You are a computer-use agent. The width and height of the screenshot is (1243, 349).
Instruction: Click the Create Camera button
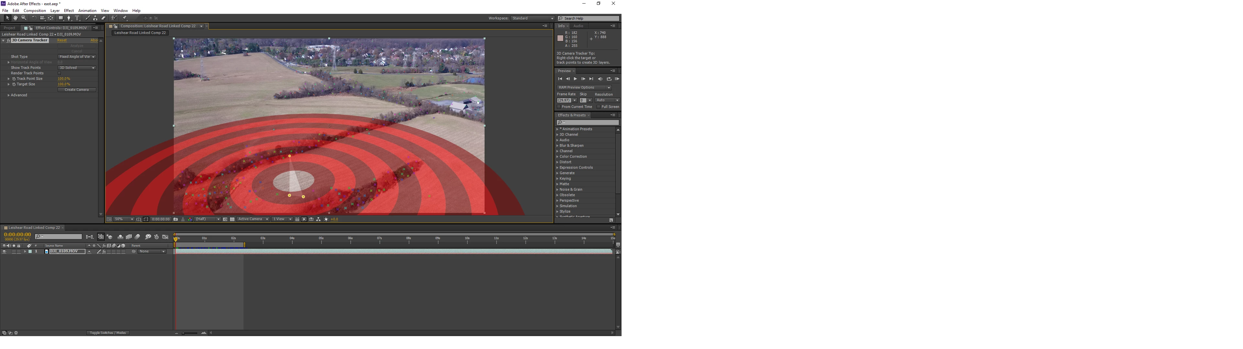pyautogui.click(x=77, y=90)
